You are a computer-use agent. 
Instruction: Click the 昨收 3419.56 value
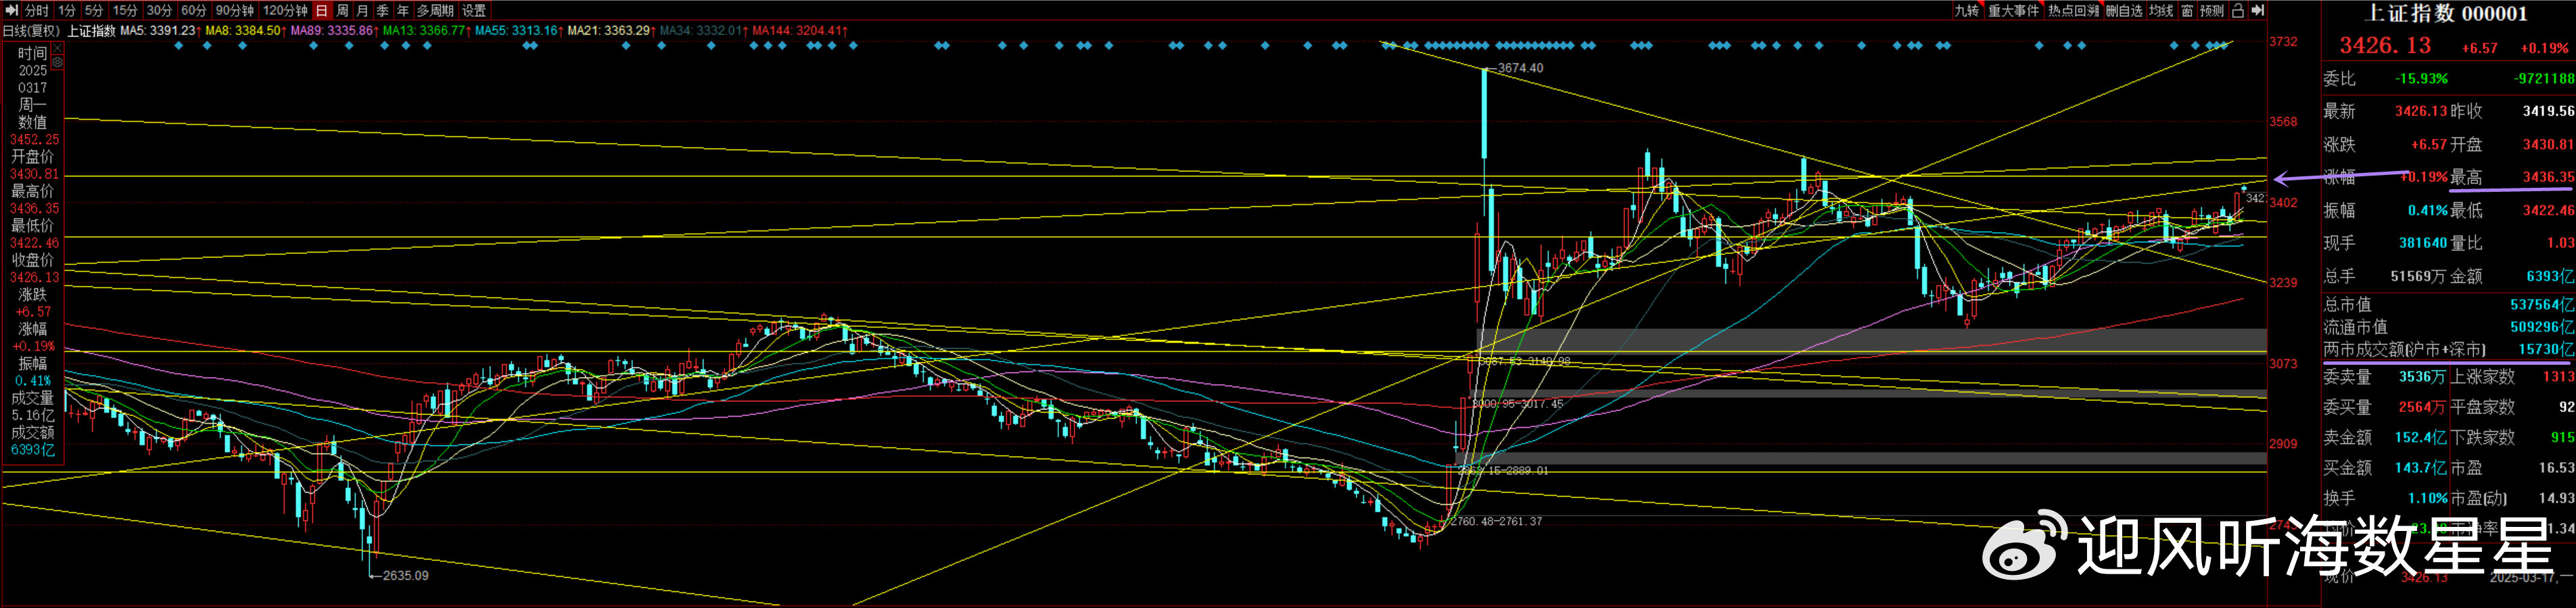(2548, 111)
